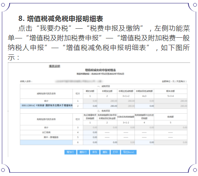
Task: Click the 免税性质代码及名称 column header
Action: click(46, 119)
